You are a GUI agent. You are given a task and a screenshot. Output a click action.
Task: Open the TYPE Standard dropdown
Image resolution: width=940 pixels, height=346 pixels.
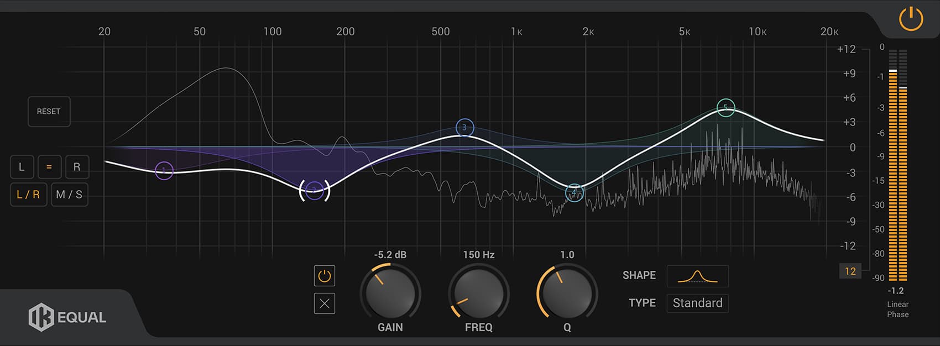697,303
